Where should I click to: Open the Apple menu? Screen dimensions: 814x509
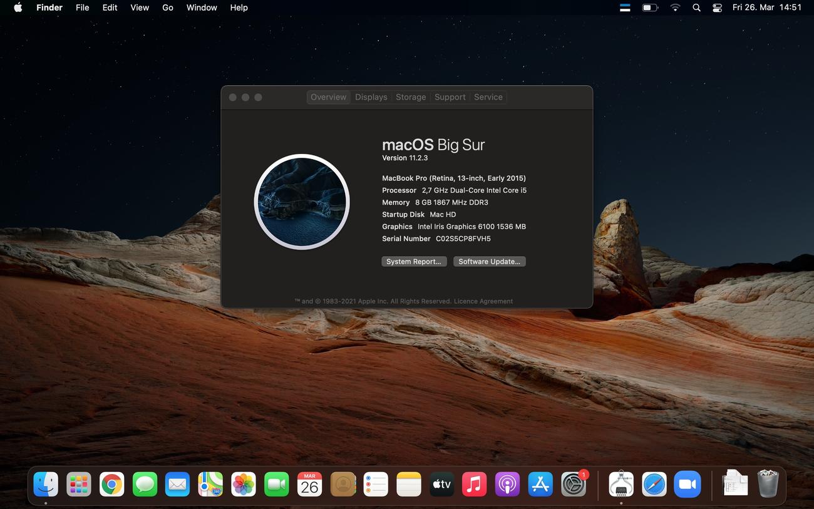click(18, 8)
